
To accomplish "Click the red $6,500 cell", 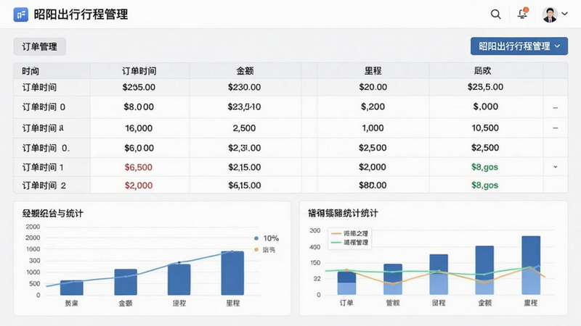I will click(139, 167).
